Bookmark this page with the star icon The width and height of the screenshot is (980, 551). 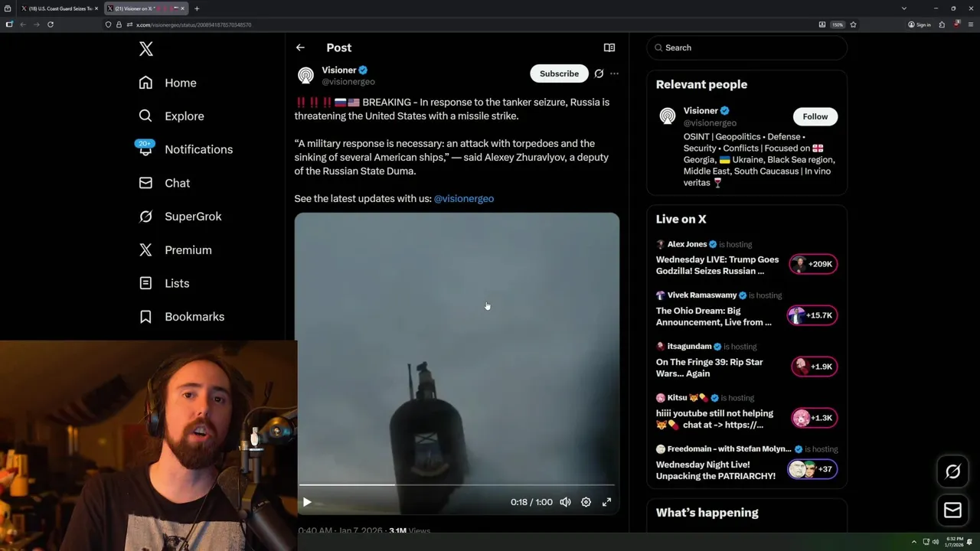click(853, 24)
